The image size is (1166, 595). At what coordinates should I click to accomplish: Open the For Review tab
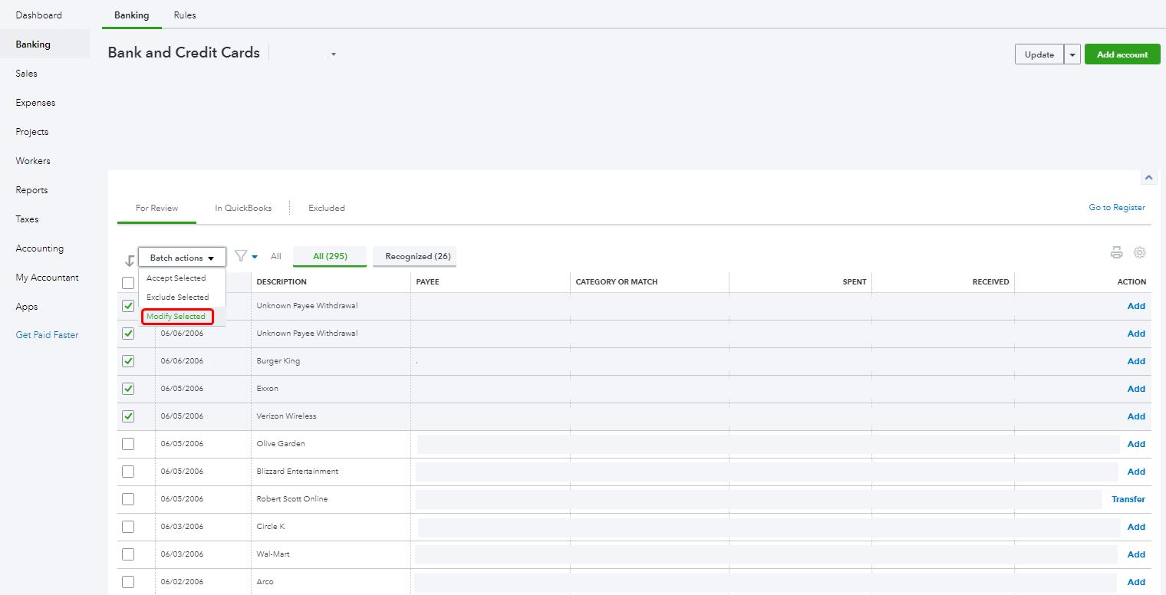point(156,208)
